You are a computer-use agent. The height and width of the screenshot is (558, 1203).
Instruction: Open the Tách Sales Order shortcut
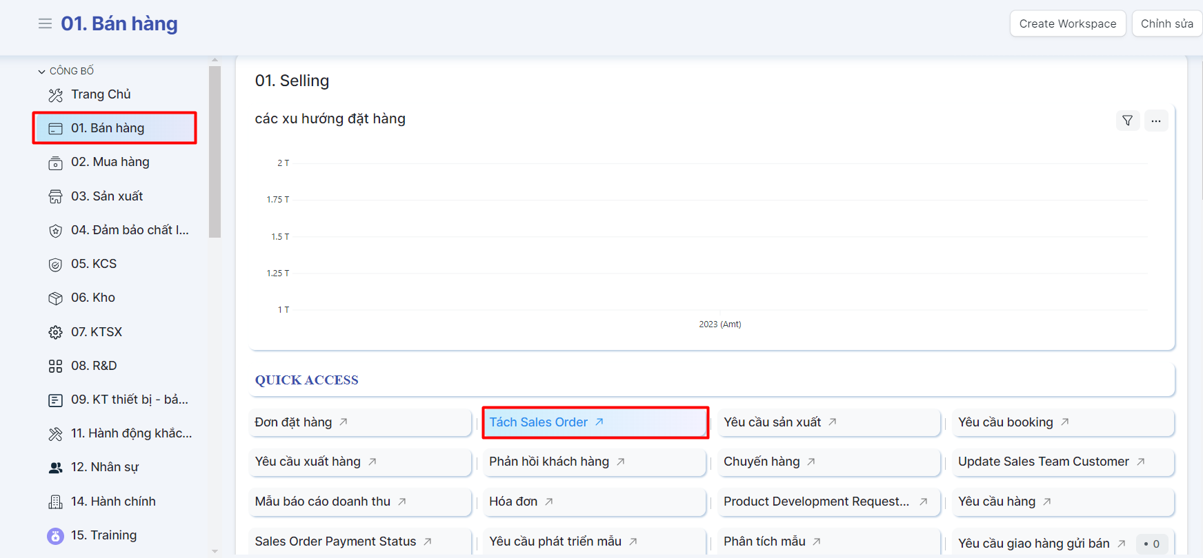click(x=539, y=422)
